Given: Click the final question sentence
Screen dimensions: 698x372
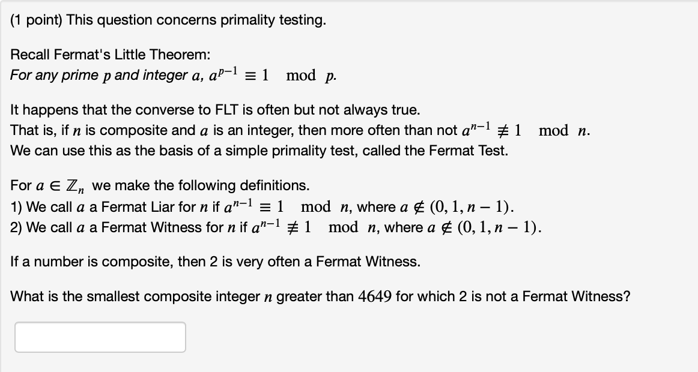Looking at the screenshot, I should point(318,296).
